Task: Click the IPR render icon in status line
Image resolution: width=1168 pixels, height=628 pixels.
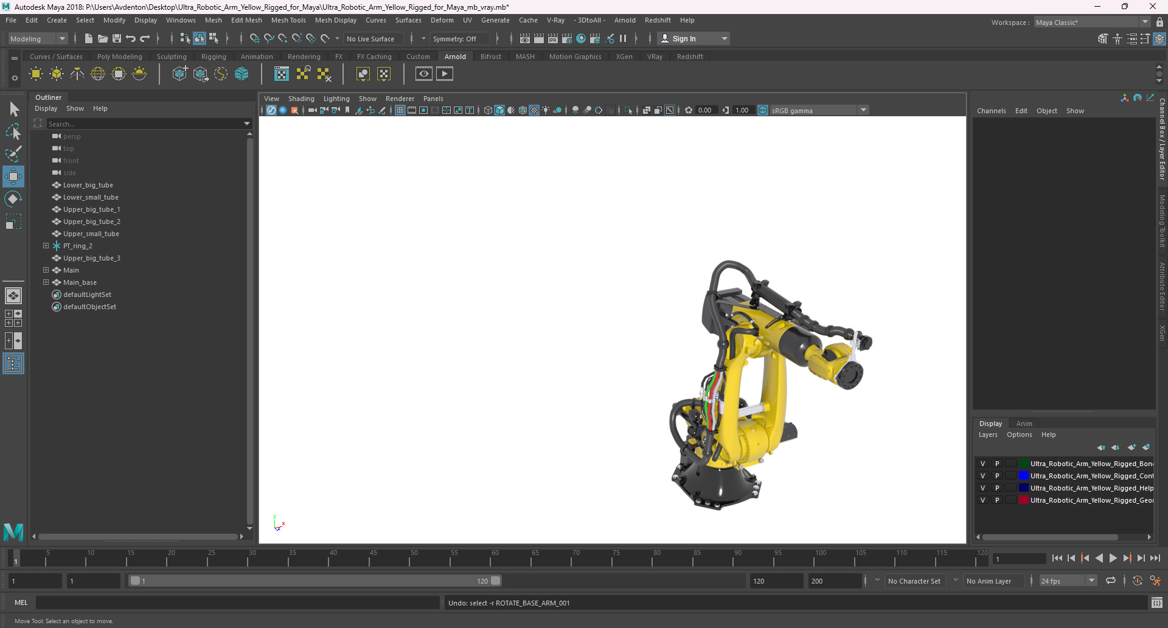Action: click(553, 38)
